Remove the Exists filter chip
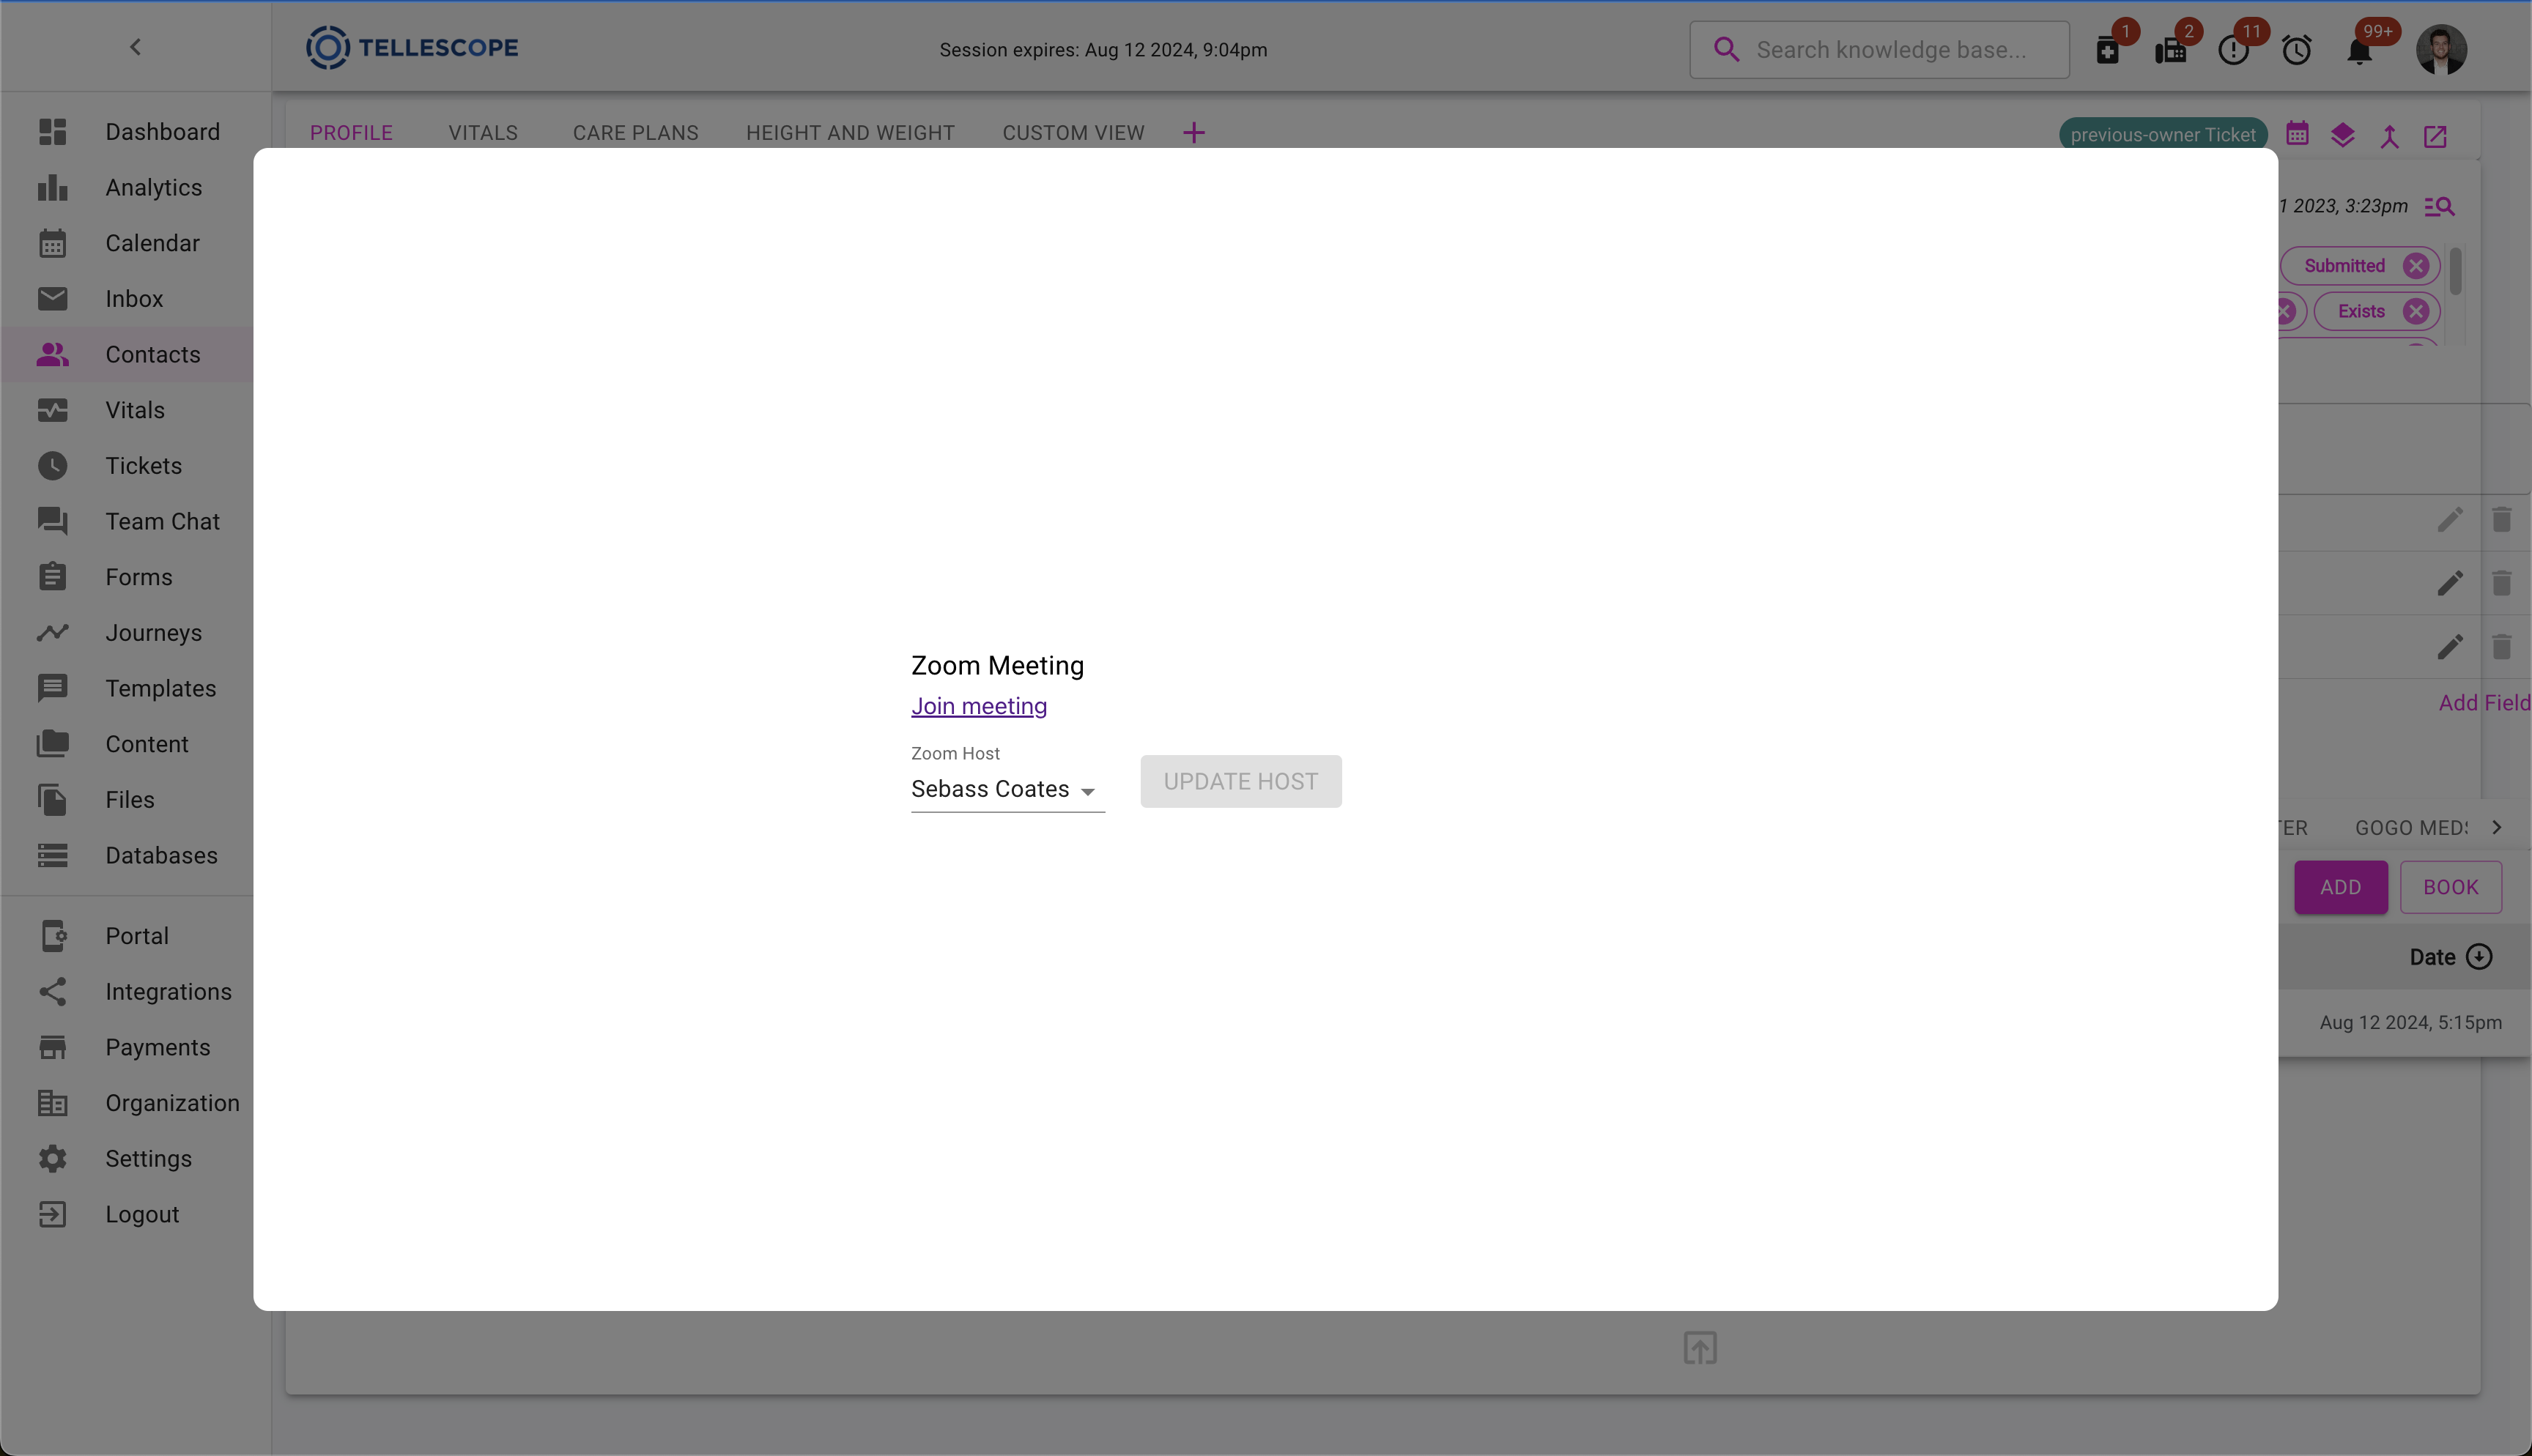The image size is (2532, 1456). (2416, 311)
